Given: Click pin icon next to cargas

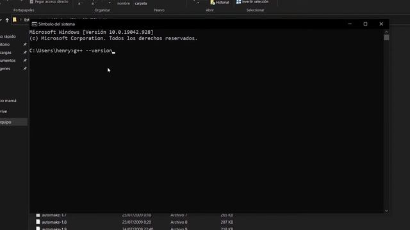Looking at the screenshot, I should (25, 52).
